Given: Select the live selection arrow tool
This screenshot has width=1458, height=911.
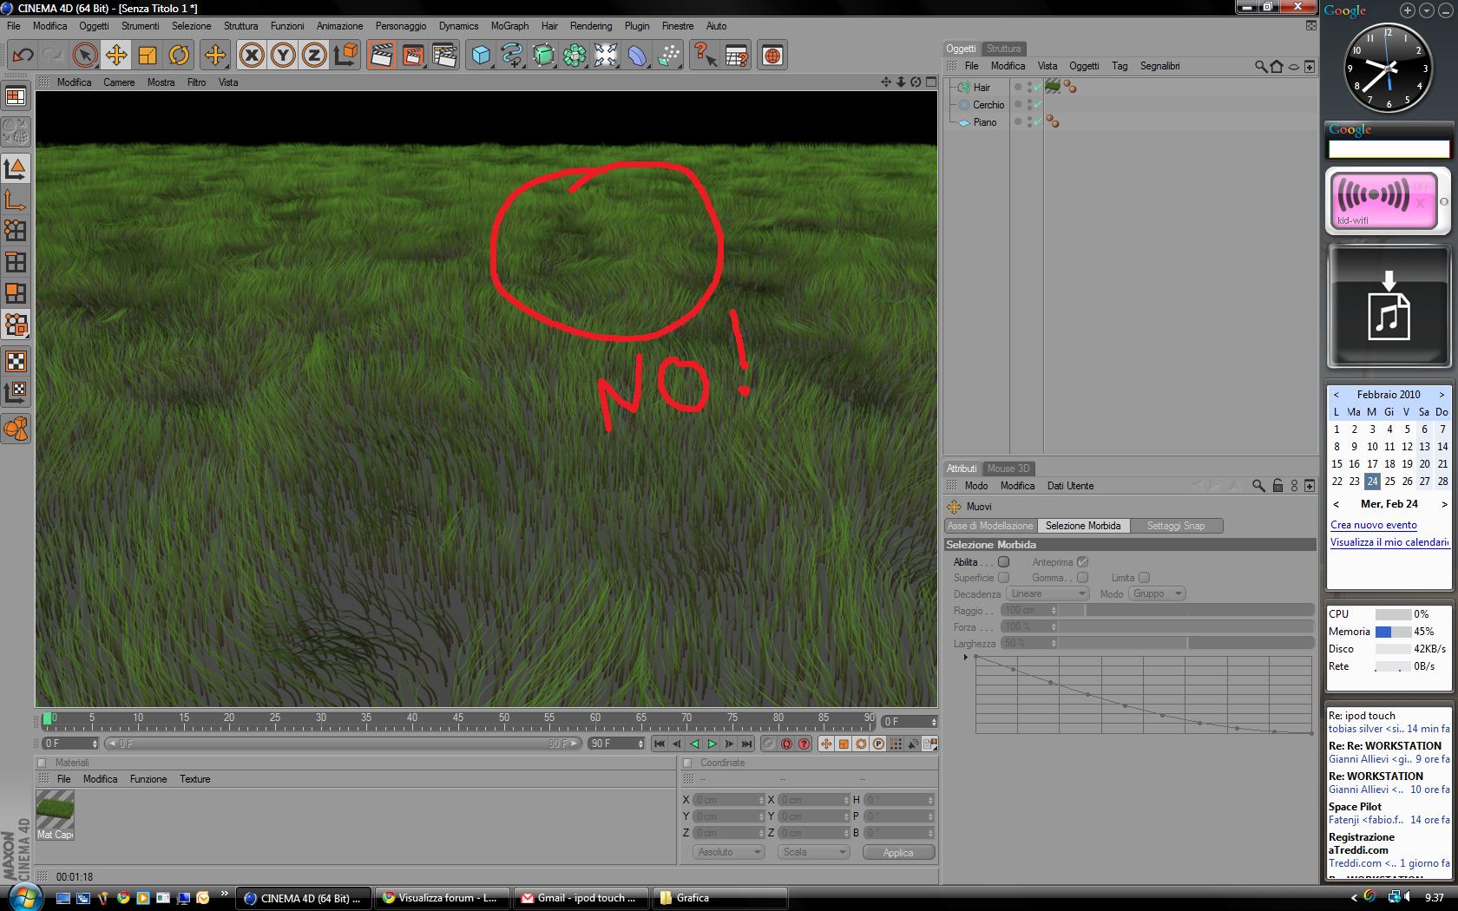Looking at the screenshot, I should click(x=84, y=56).
